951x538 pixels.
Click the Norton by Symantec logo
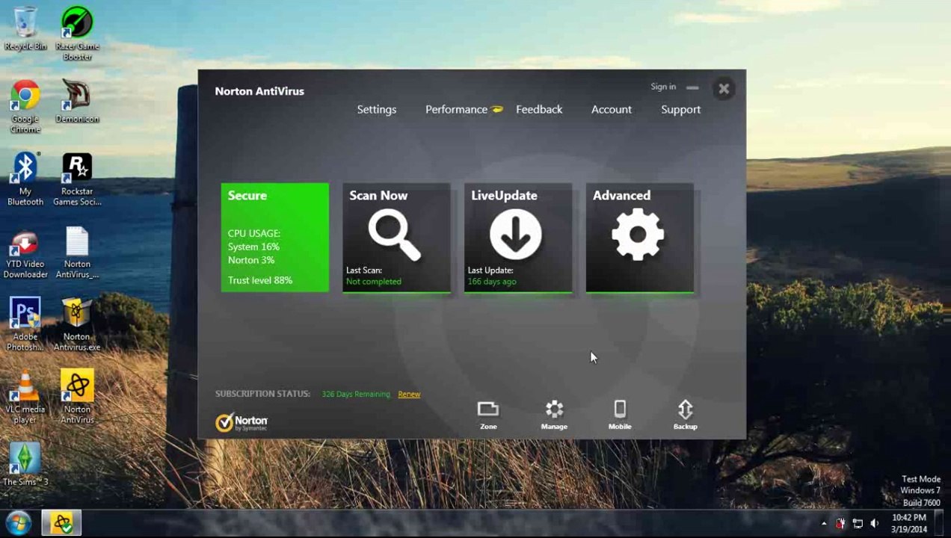pyautogui.click(x=241, y=422)
